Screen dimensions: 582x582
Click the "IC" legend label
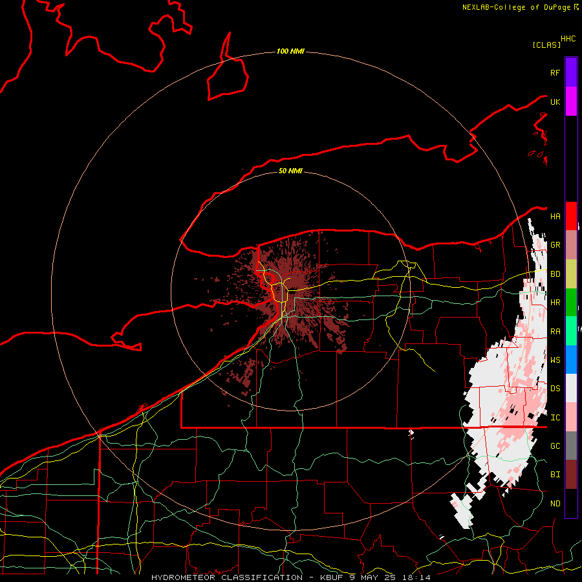click(555, 417)
